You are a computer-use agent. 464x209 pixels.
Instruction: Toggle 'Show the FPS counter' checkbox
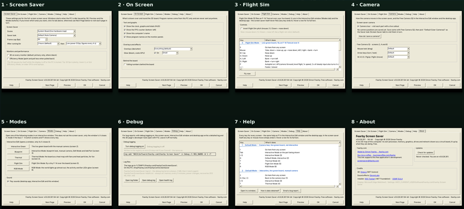click(125, 30)
